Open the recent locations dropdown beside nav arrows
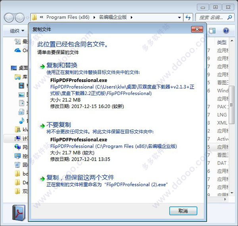 [27, 18]
